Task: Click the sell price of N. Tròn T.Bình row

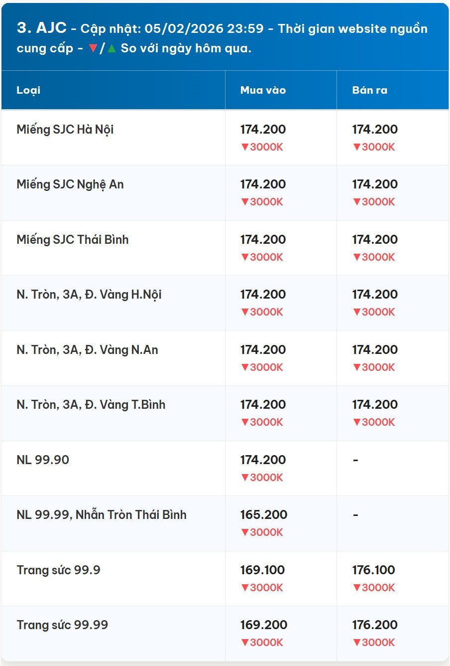Action: tap(375, 405)
